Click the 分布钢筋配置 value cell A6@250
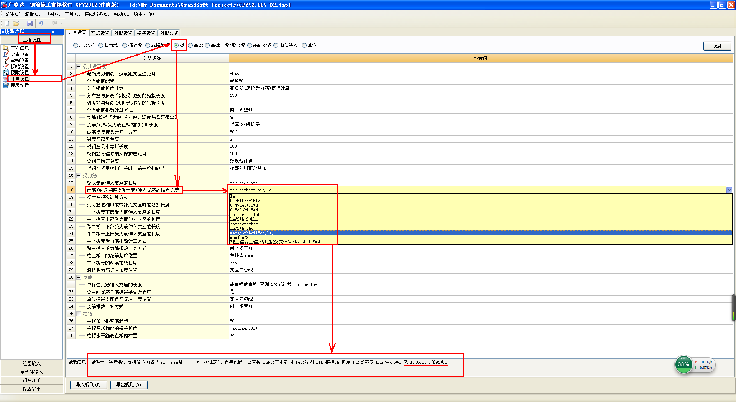 click(x=481, y=81)
